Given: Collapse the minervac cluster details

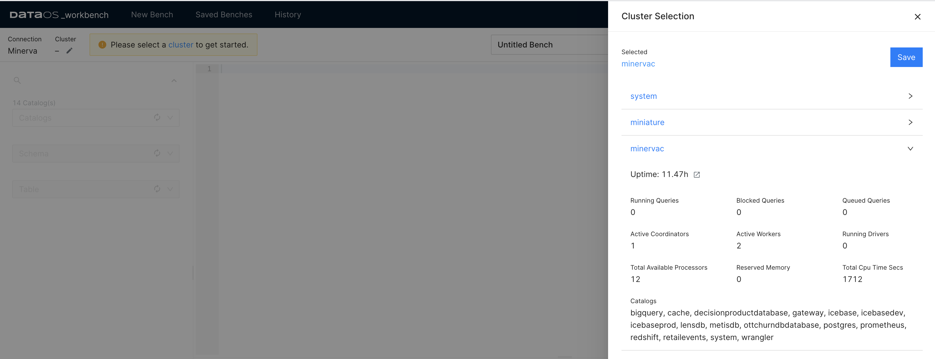Looking at the screenshot, I should [x=910, y=148].
